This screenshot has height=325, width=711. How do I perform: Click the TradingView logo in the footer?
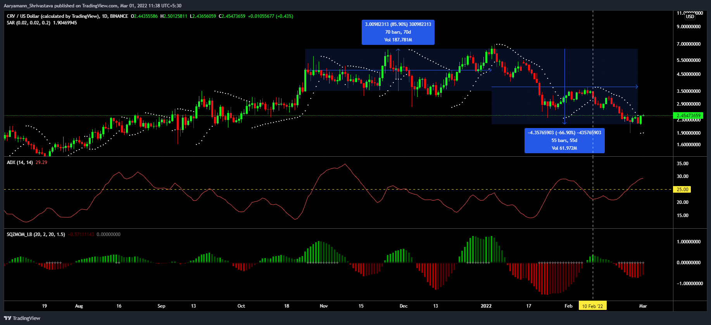(22, 318)
